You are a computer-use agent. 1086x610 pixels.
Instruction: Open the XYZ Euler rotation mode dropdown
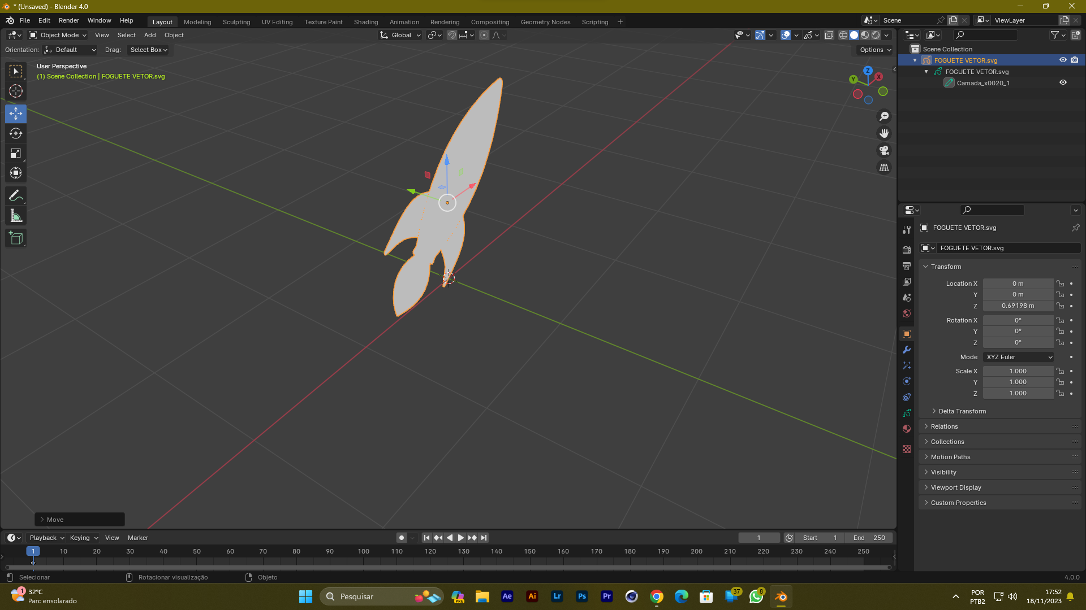tap(1019, 357)
